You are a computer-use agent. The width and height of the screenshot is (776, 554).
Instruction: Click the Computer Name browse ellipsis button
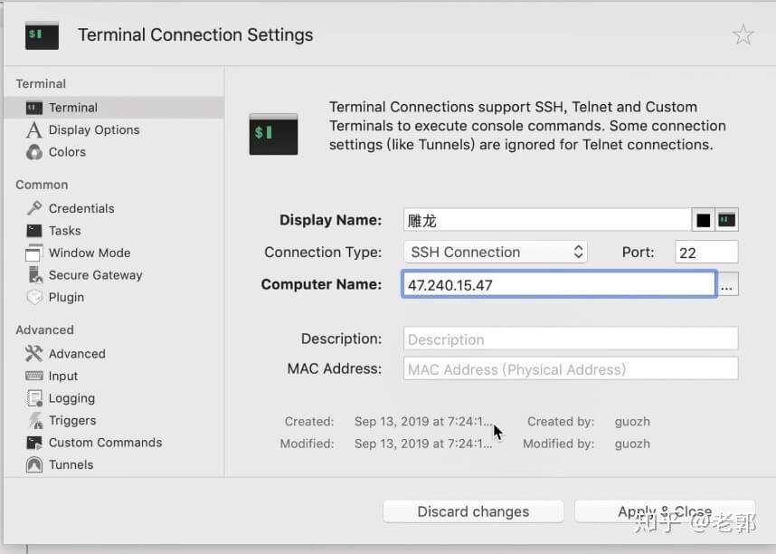(728, 285)
